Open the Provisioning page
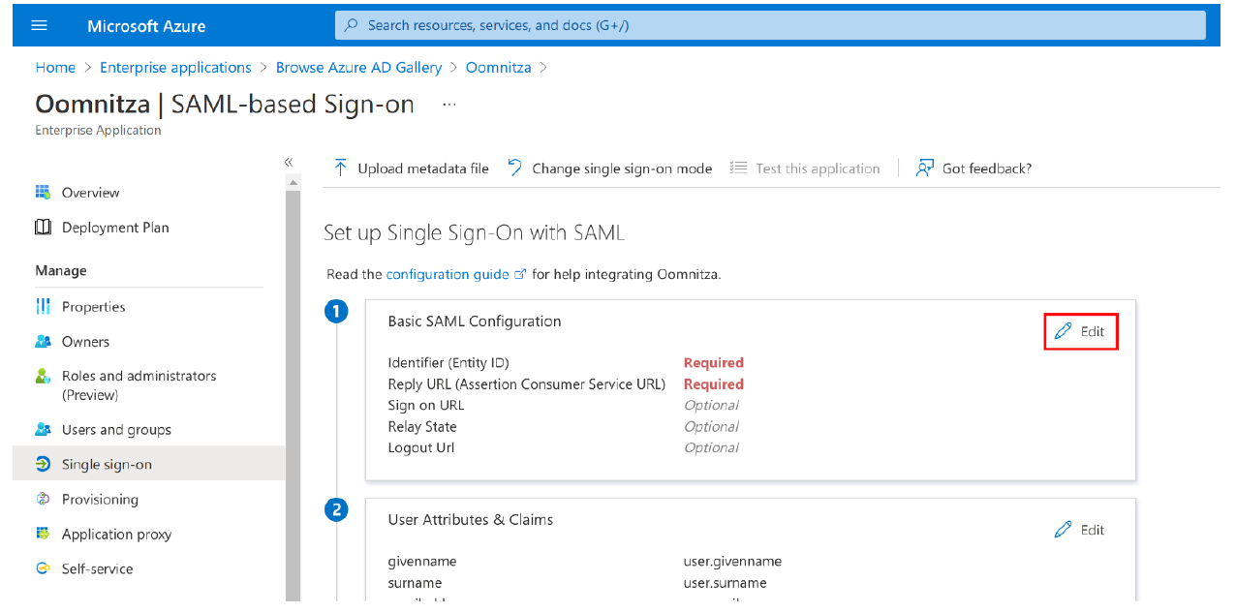The height and width of the screenshot is (613, 1236). [100, 500]
